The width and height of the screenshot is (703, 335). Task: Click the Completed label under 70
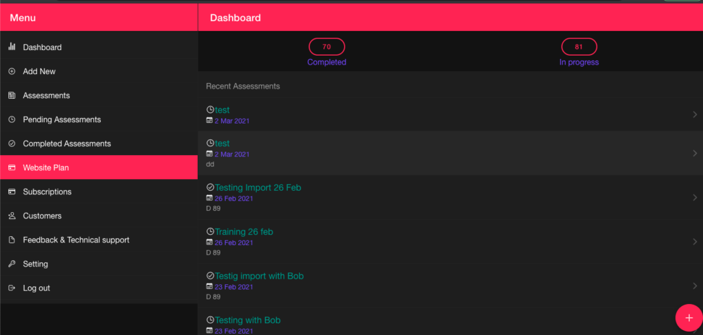coord(327,62)
